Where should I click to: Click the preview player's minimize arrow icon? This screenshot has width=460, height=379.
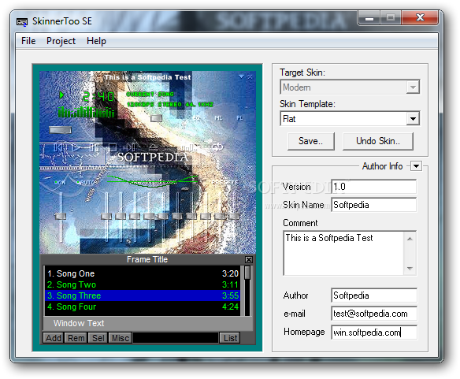[241, 76]
